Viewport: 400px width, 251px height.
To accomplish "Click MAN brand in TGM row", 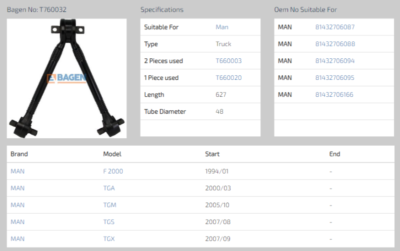I will [17, 205].
